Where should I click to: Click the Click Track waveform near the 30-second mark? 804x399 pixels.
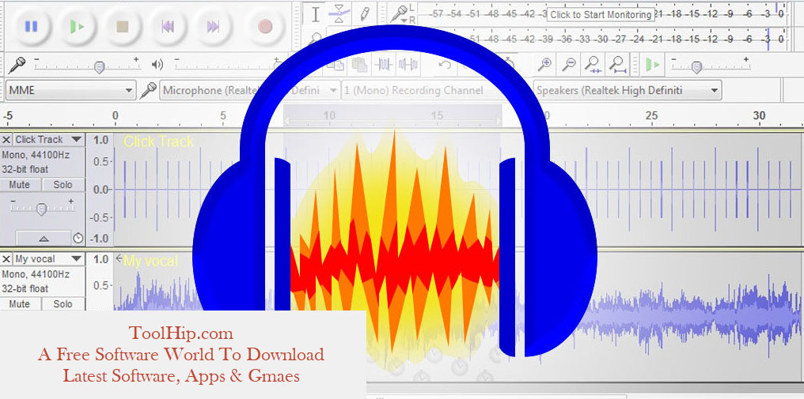pos(759,190)
